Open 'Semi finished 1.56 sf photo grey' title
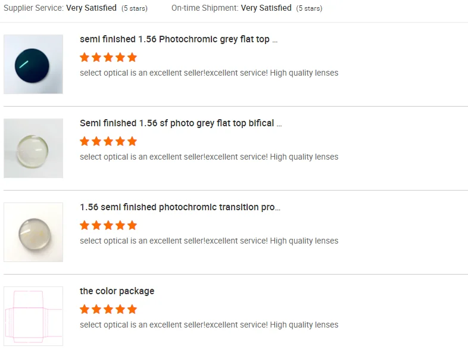 [x=180, y=123]
